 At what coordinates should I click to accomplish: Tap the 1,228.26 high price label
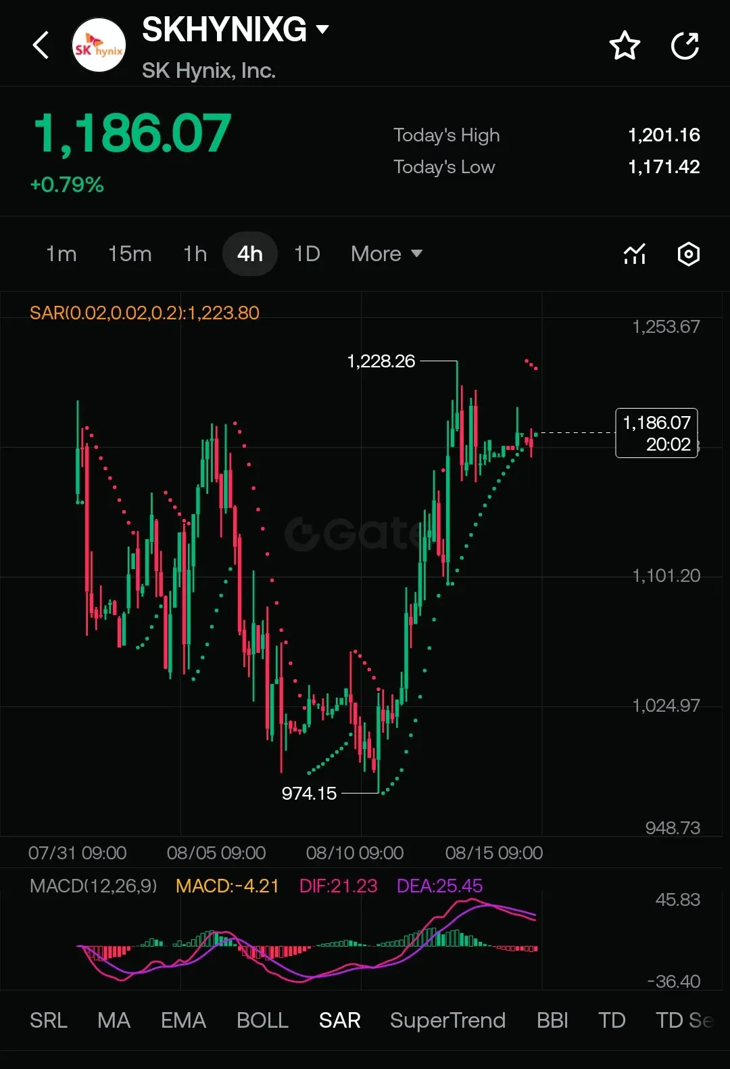[381, 361]
